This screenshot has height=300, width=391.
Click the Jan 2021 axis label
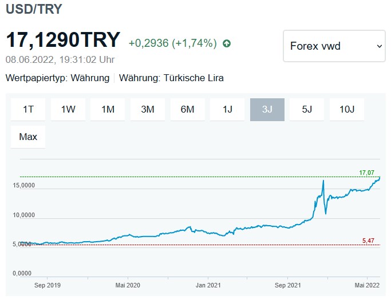tap(207, 285)
